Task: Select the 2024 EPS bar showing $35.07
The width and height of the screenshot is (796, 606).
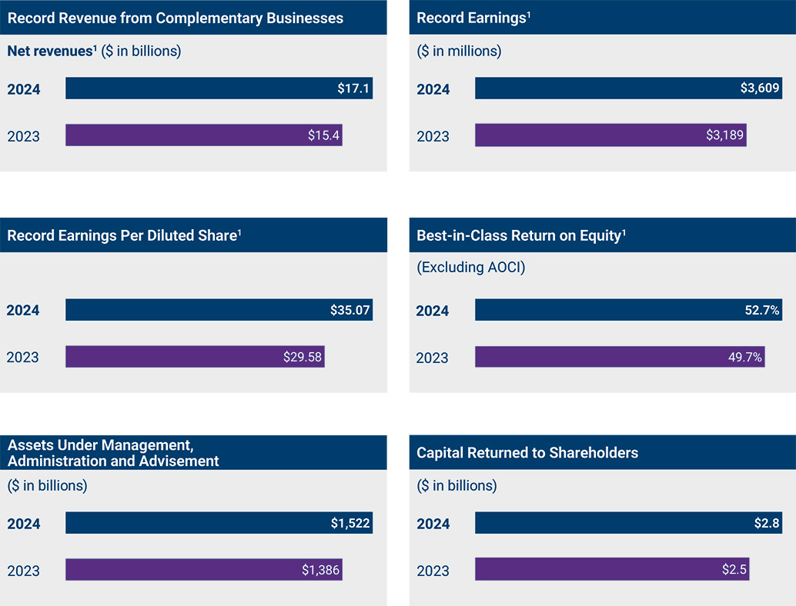Action: pos(219,310)
